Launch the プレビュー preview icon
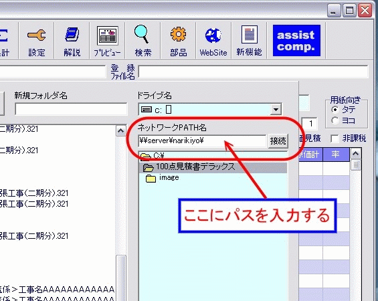This screenshot has height=301, width=378. click(x=107, y=41)
